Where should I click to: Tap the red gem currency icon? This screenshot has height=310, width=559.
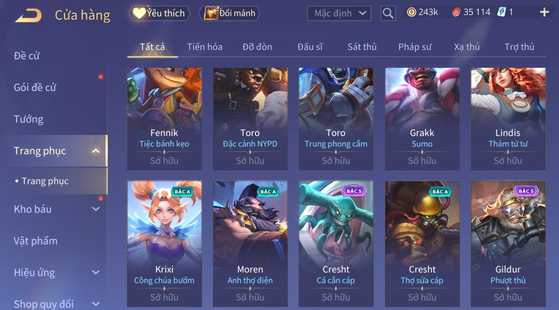point(456,12)
